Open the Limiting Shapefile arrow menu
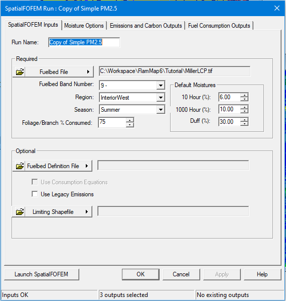The height and width of the screenshot is (301, 286). tap(87, 212)
